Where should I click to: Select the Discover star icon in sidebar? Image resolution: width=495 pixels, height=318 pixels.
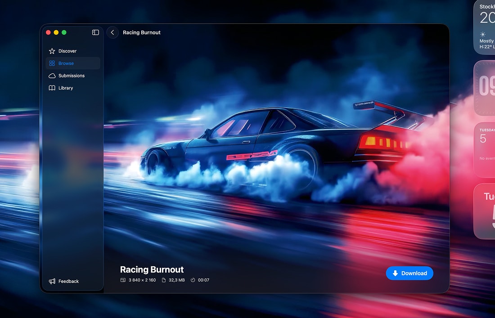[x=52, y=51]
